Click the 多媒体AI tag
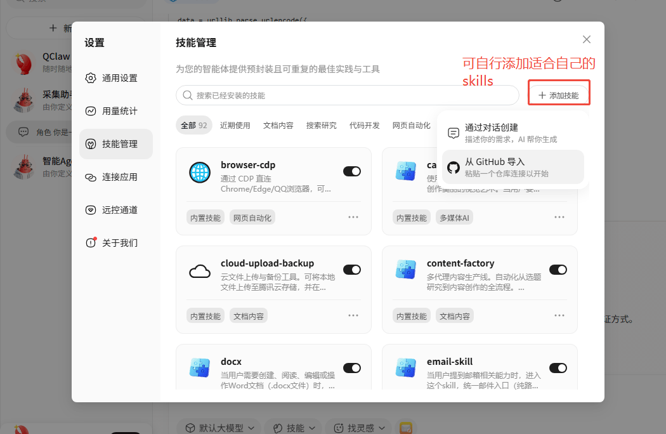 point(455,218)
